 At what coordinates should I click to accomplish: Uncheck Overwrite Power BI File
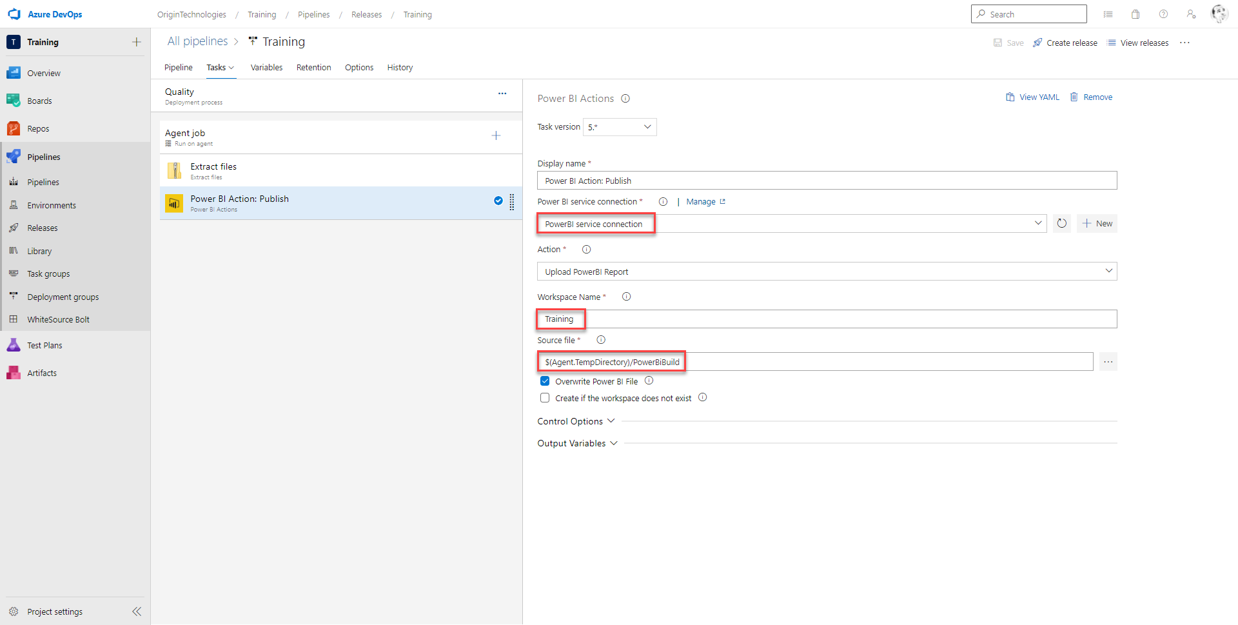(x=545, y=381)
